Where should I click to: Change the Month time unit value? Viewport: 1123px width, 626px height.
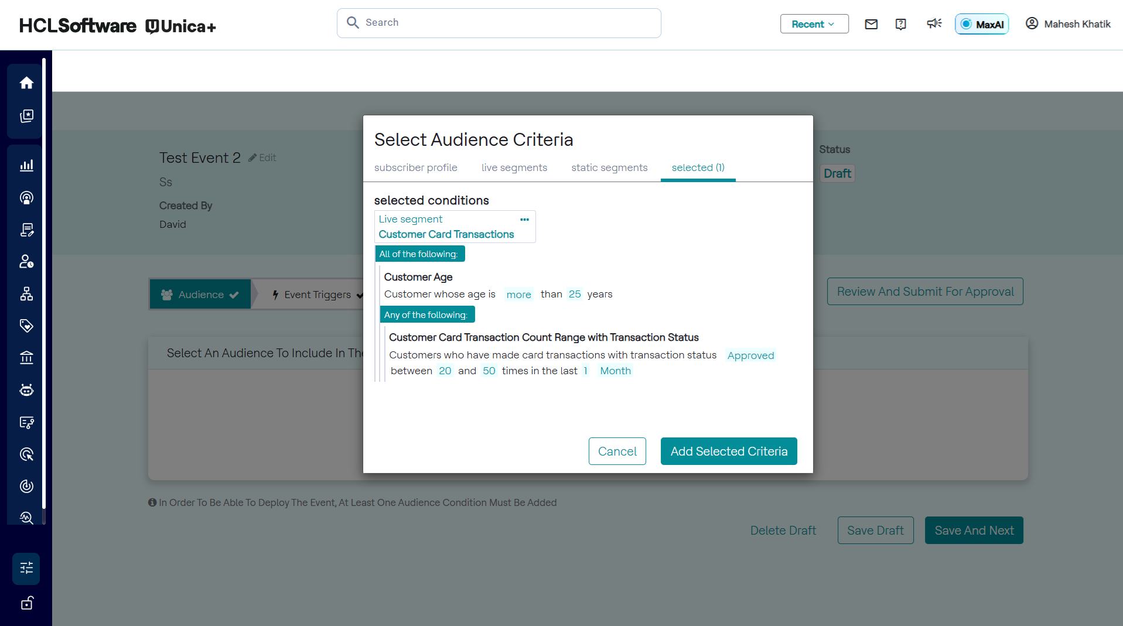tap(615, 371)
